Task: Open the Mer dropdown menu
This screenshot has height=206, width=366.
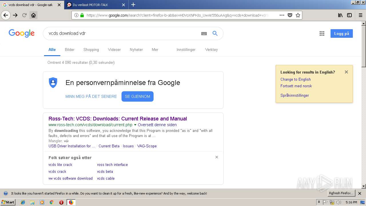Action: (x=155, y=49)
